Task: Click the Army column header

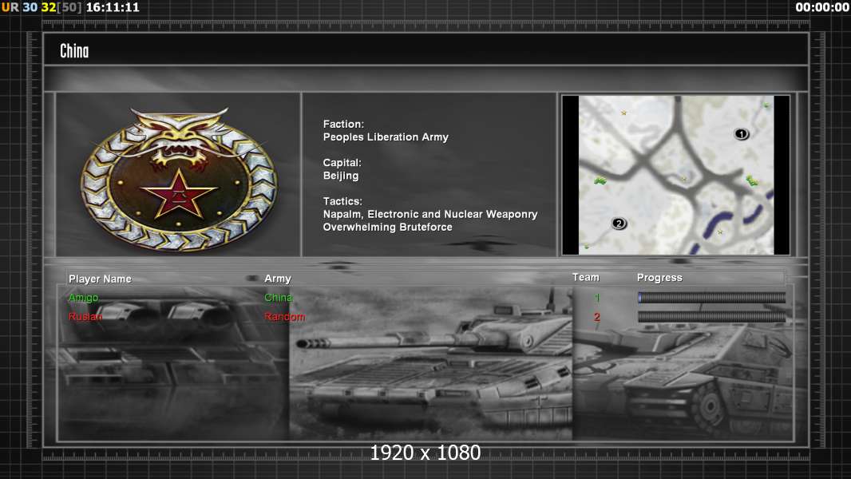Action: pyautogui.click(x=277, y=279)
